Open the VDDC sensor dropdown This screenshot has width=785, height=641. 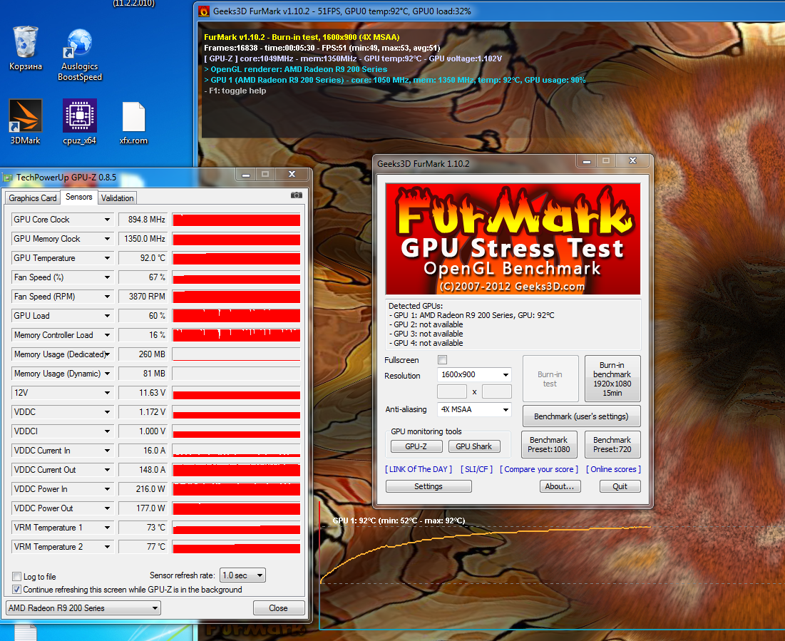(x=107, y=412)
